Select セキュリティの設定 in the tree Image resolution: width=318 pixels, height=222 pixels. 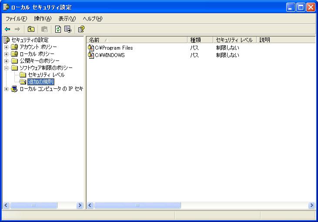click(30, 40)
